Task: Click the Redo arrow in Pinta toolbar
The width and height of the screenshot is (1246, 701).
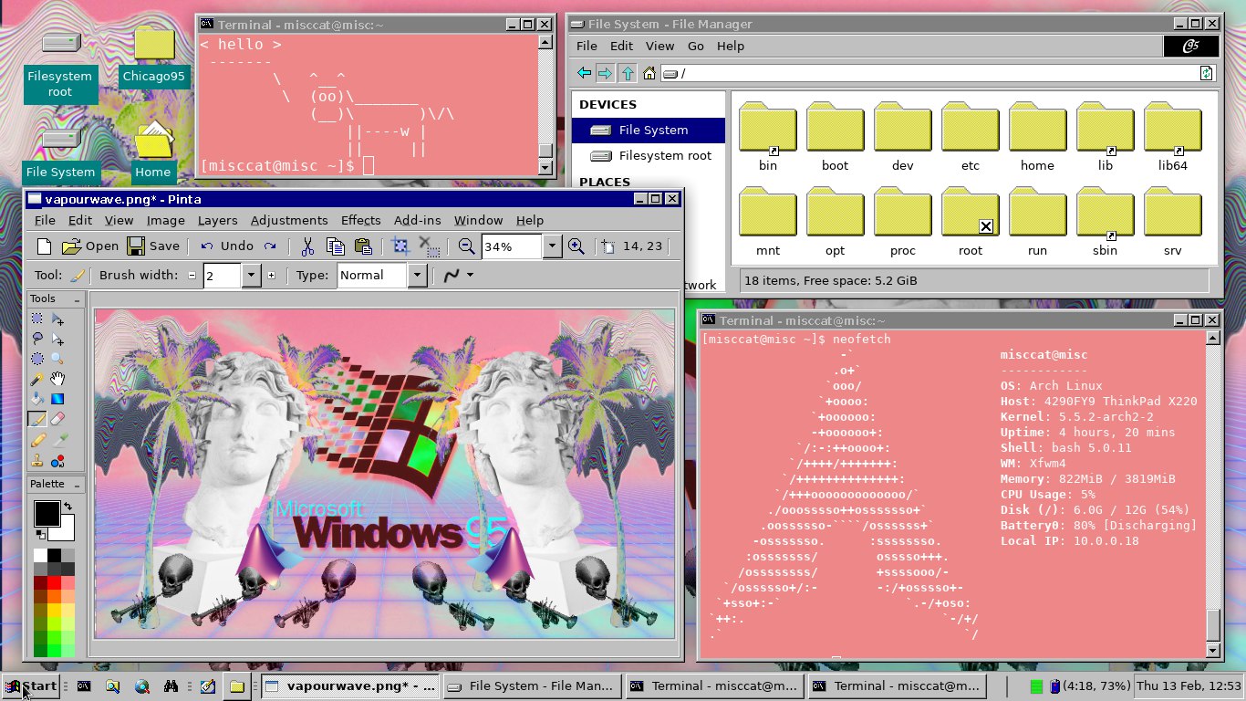Action: [270, 246]
